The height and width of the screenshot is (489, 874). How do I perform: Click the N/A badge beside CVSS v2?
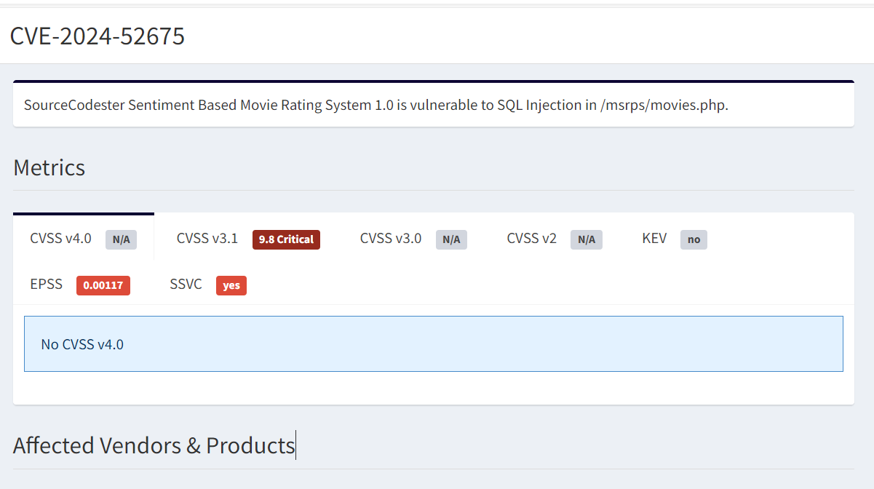(586, 239)
